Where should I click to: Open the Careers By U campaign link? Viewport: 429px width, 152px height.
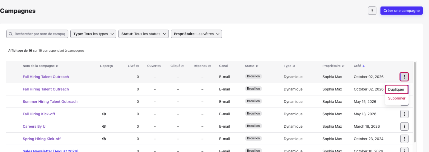click(34, 127)
